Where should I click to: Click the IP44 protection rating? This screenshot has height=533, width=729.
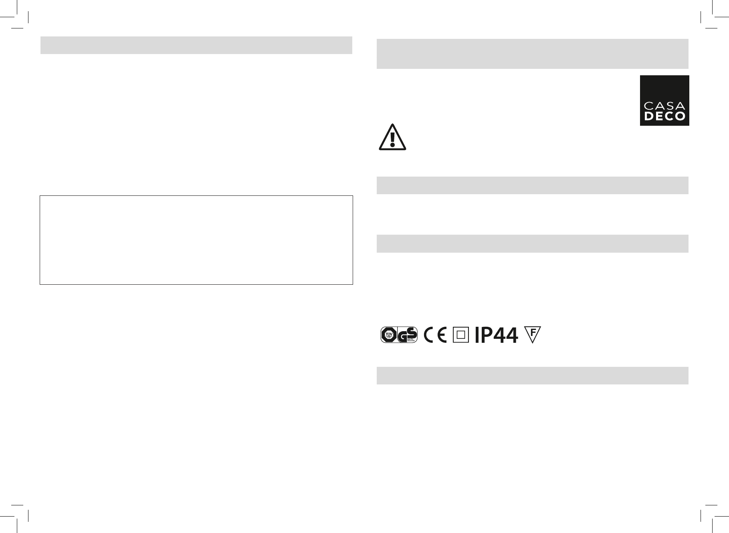click(497, 335)
